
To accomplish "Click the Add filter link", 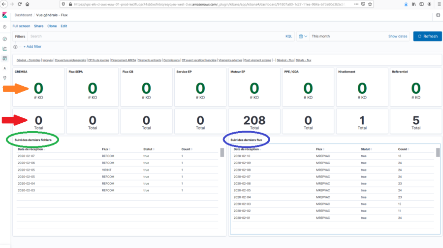I will click(x=32, y=46).
